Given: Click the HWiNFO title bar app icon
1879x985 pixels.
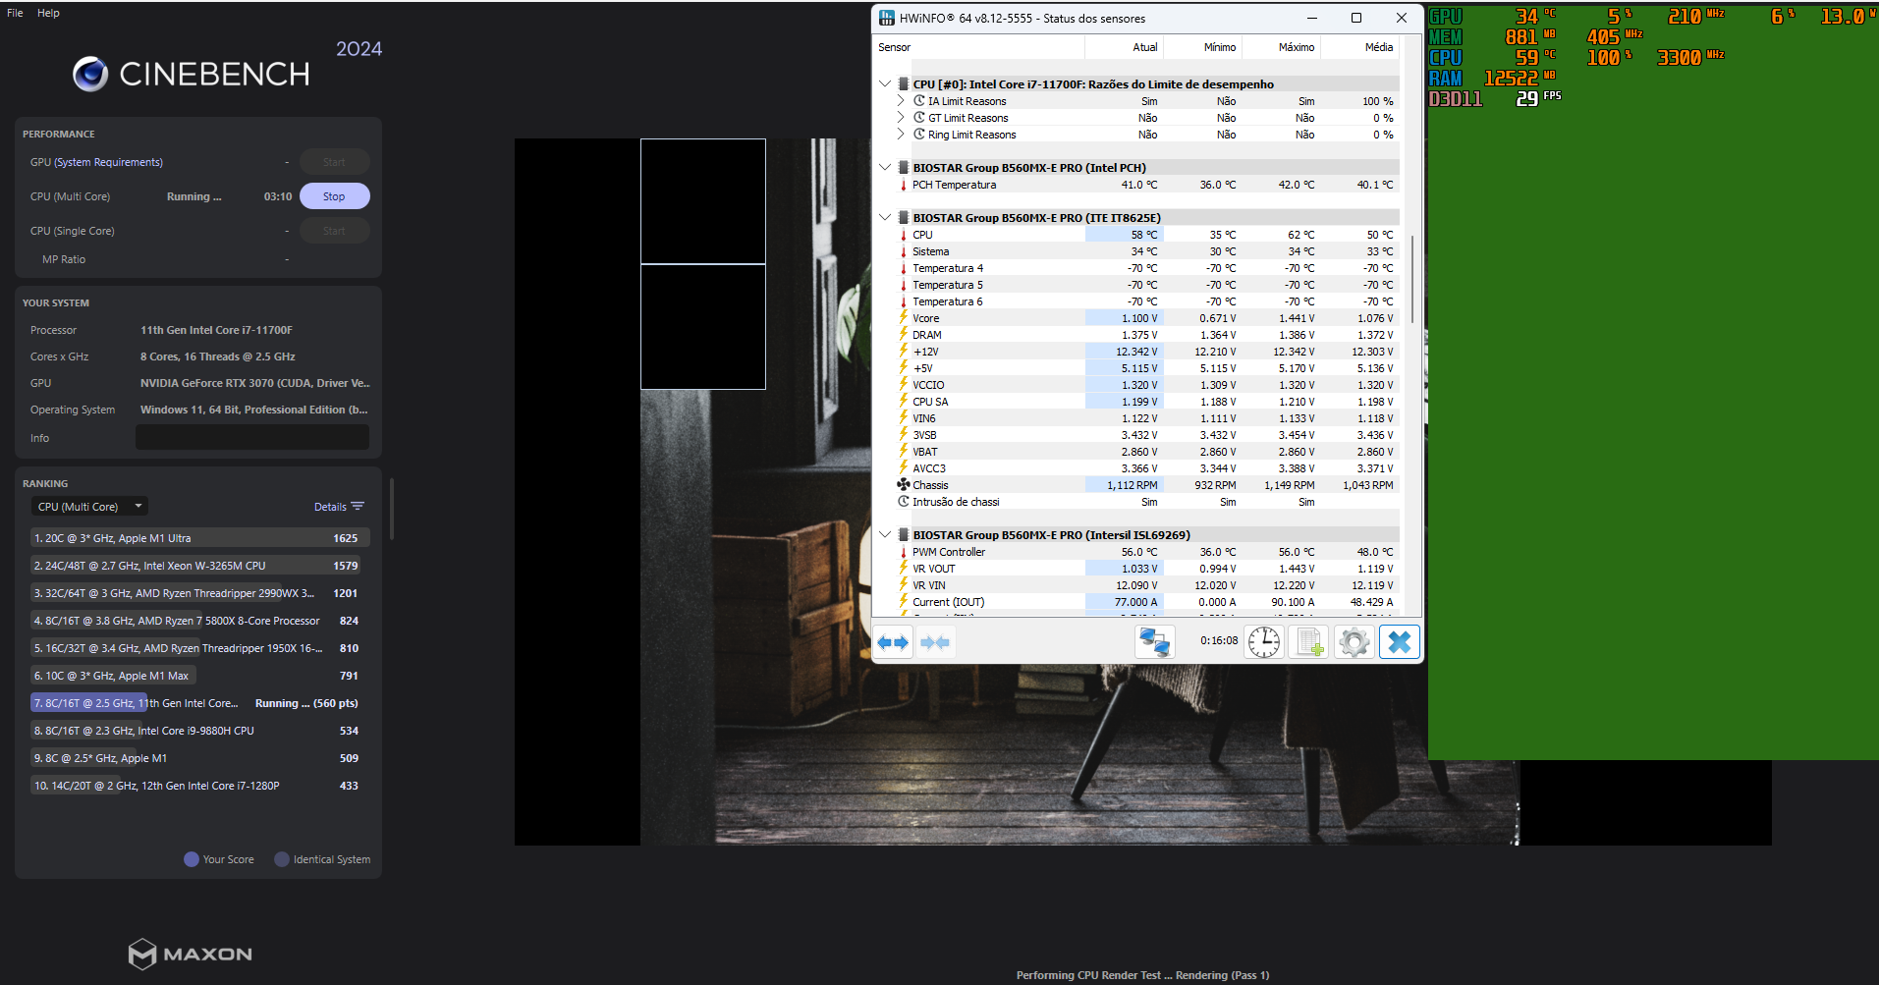Looking at the screenshot, I should pos(887,18).
